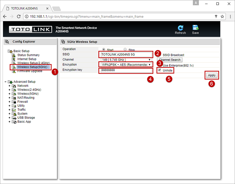This screenshot has width=235, height=184.
Task: Click the Internet Setup icon
Action: point(14,59)
